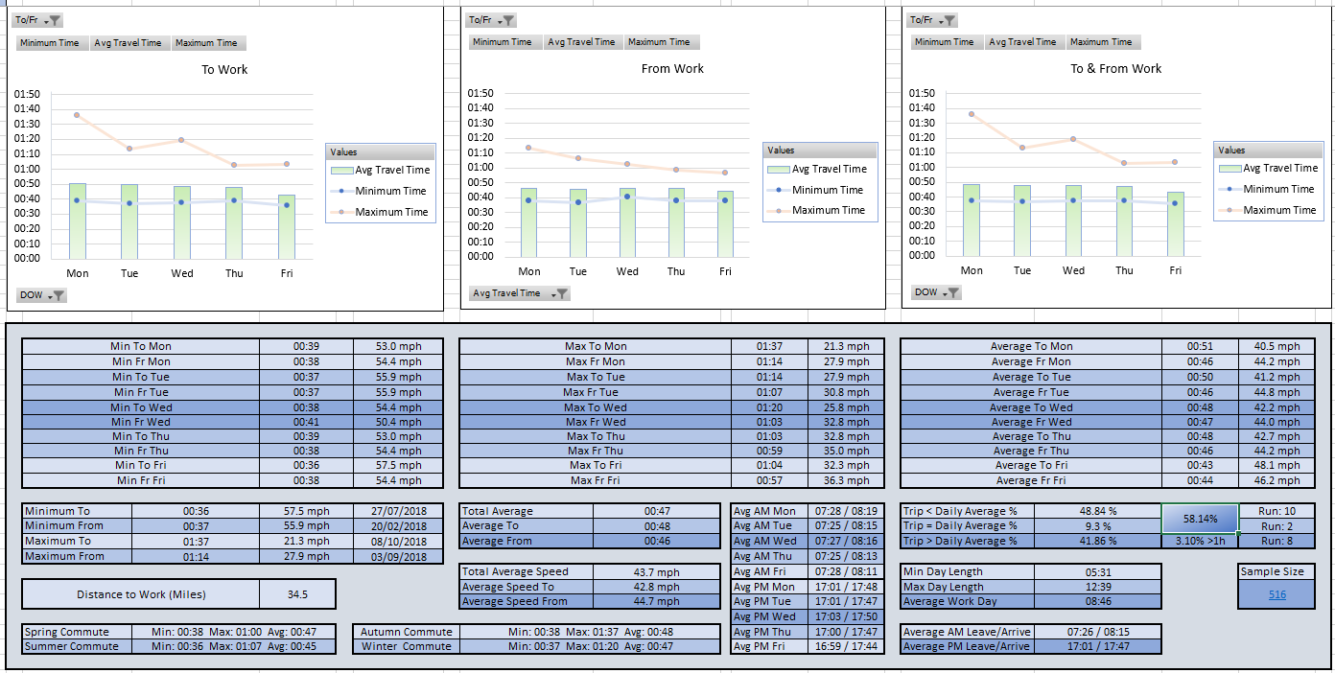Click green Avg Travel Time swatch in To Work legend
This screenshot has width=1335, height=673.
coord(342,170)
